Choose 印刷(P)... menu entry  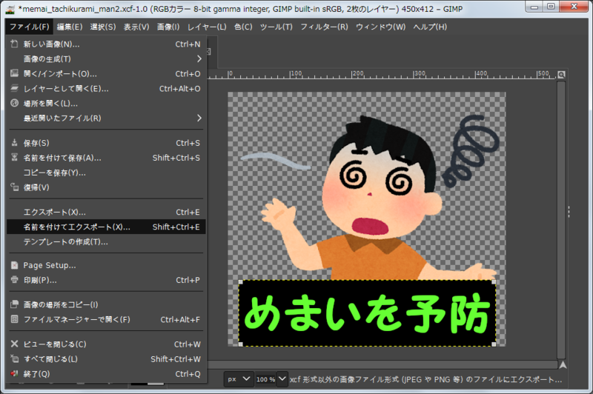(x=106, y=280)
